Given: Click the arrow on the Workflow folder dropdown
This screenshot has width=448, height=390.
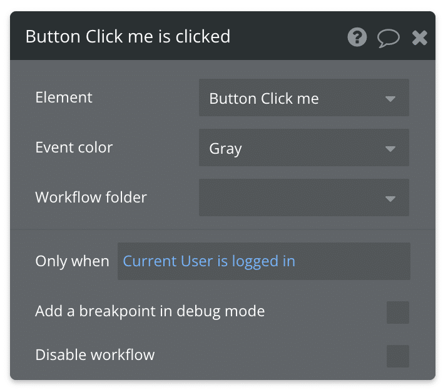Looking at the screenshot, I should (x=390, y=199).
